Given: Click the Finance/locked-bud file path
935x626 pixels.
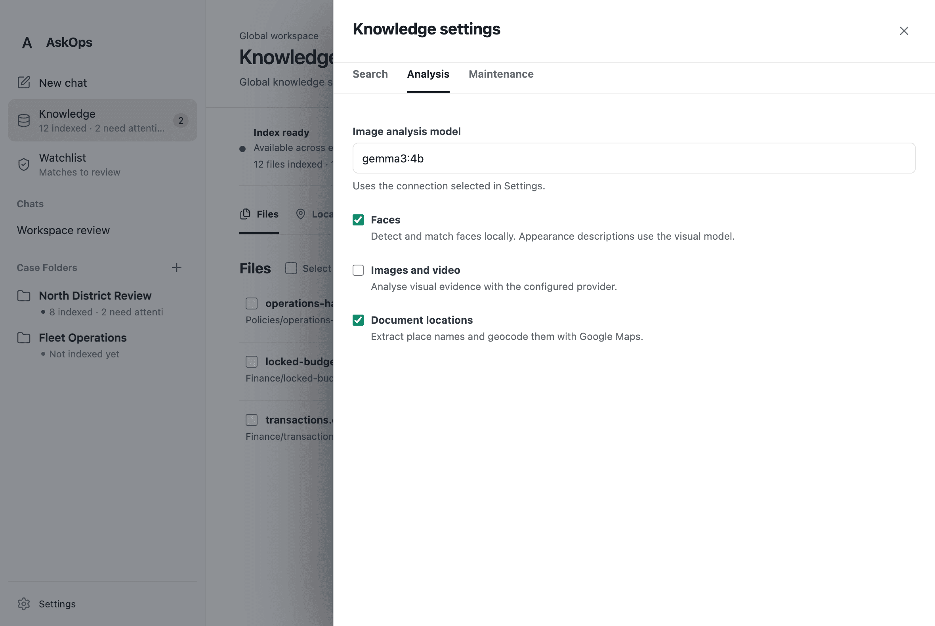Looking at the screenshot, I should coord(289,378).
